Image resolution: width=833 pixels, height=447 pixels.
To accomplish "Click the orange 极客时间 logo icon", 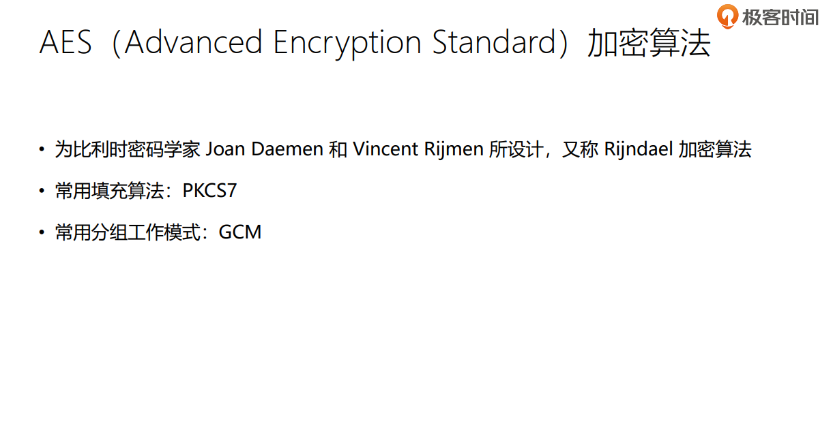I will click(x=728, y=16).
